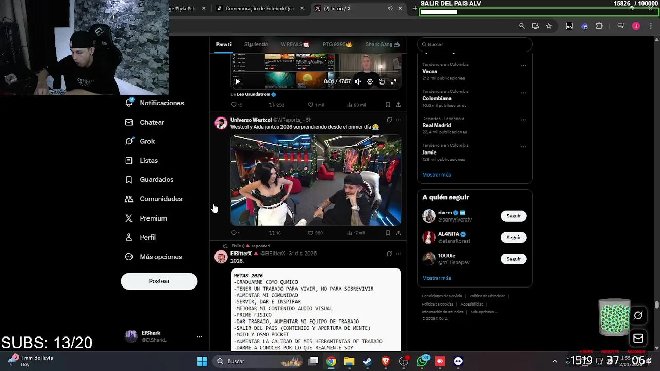Screen dimensions: 660x371
Task: Click Grok icon on Universo Westcol post
Action: click(389, 120)
